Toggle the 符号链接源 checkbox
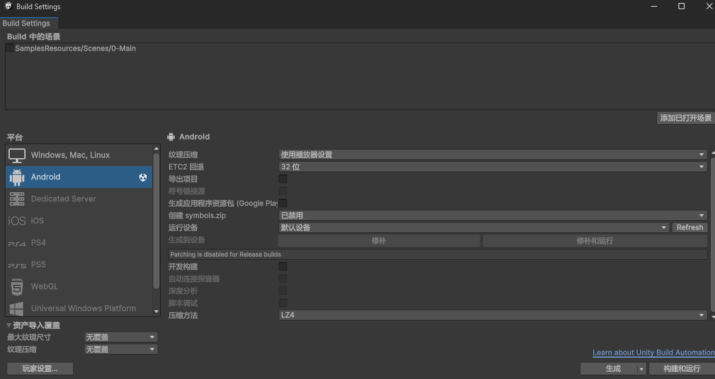The height and width of the screenshot is (379, 715). [x=283, y=191]
